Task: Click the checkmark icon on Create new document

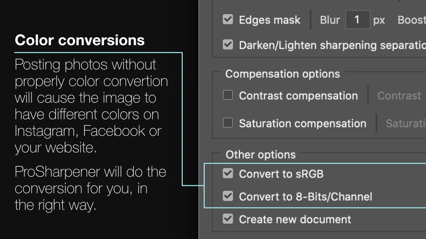Action: pyautogui.click(x=228, y=219)
